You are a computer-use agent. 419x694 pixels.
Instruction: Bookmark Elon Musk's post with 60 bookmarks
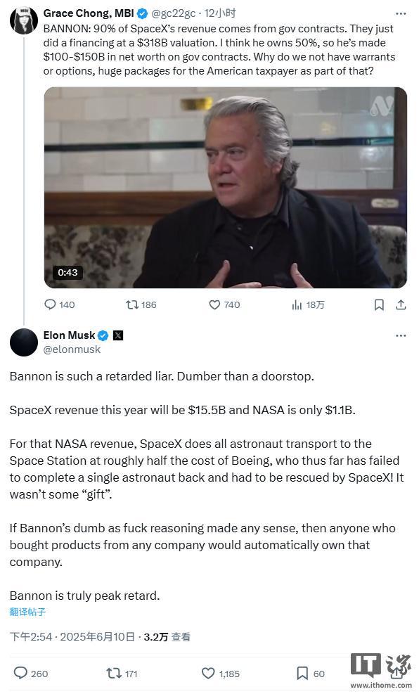tap(311, 673)
